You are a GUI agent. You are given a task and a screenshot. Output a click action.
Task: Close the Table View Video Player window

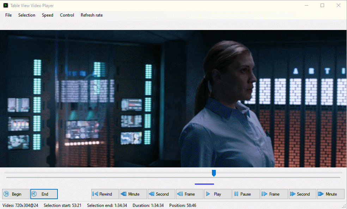tap(339, 6)
